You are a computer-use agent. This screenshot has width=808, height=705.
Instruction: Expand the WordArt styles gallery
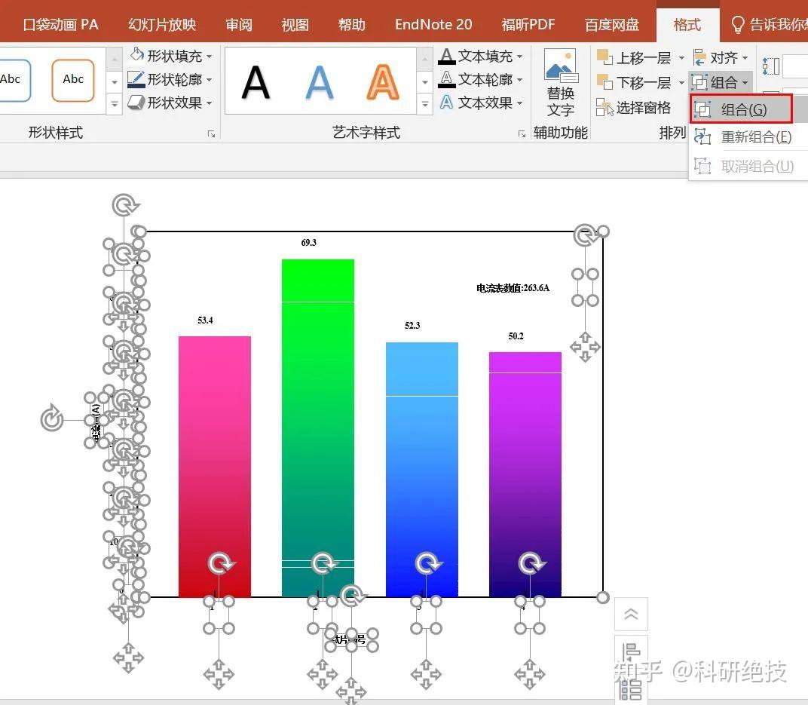pos(424,103)
